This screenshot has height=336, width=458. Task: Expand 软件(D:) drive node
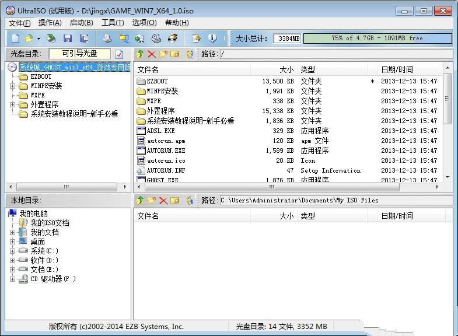tap(12, 260)
